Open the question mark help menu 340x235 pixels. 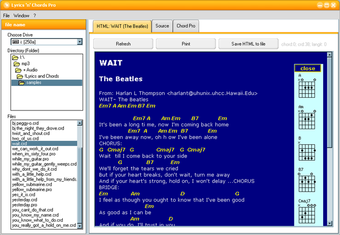(35, 16)
